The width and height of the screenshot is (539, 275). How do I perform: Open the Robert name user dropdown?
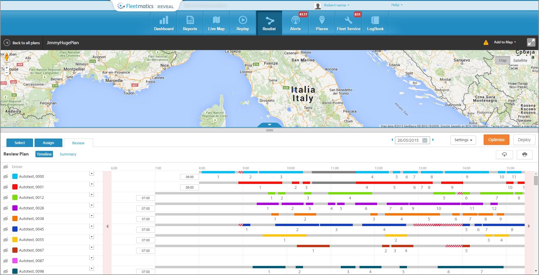[336, 5]
